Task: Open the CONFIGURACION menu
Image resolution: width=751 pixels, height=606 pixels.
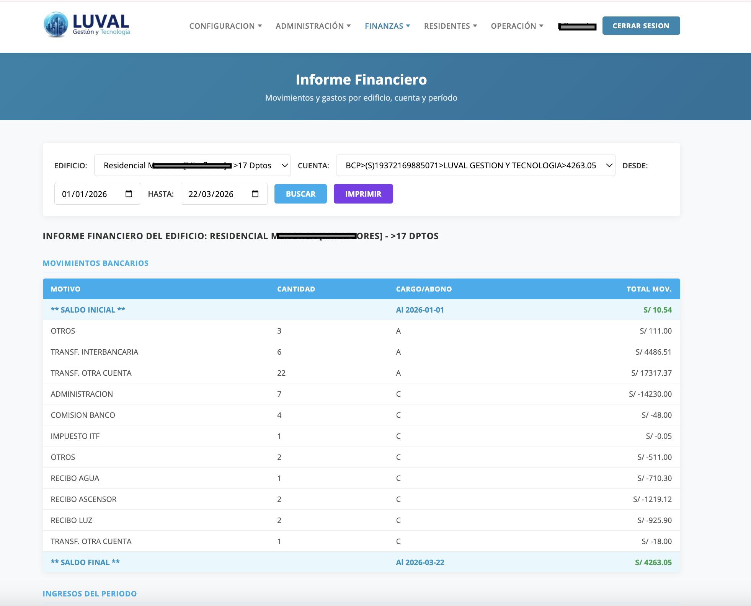Action: [x=225, y=26]
